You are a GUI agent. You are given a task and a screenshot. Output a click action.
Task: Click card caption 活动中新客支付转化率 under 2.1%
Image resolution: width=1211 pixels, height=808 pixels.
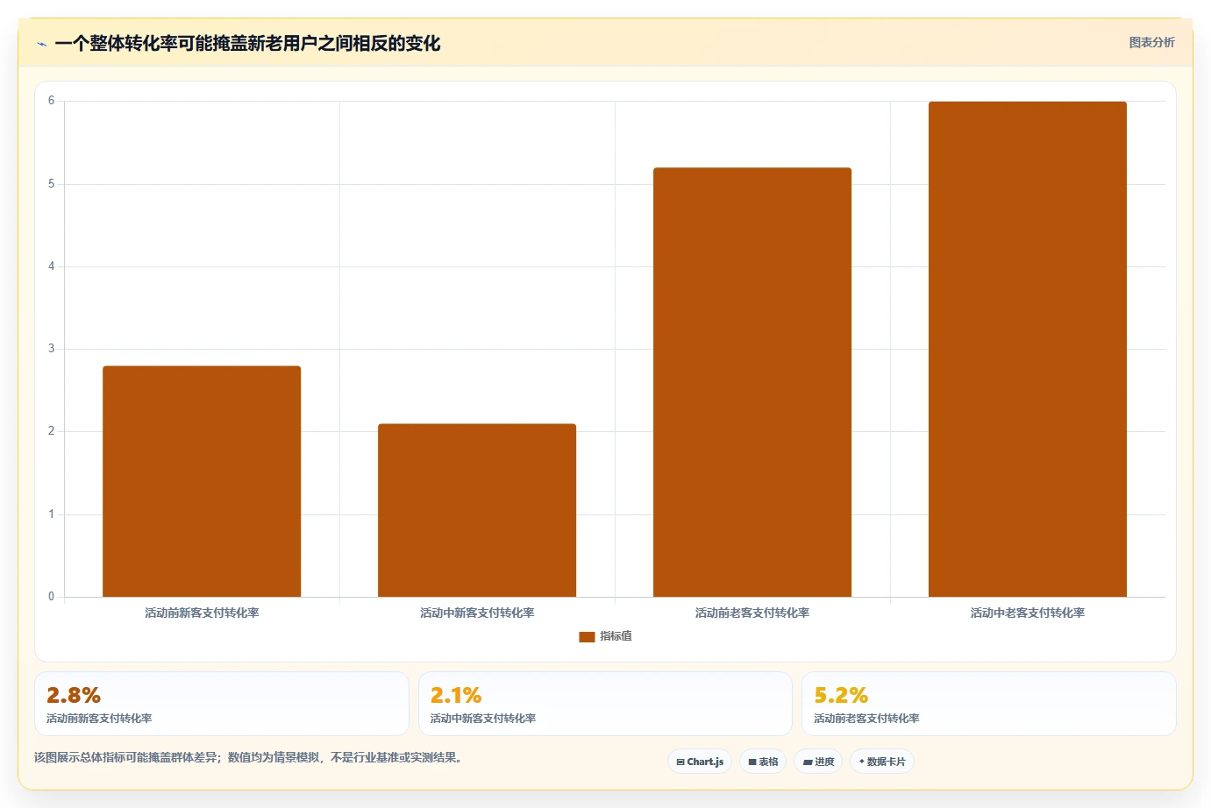(x=483, y=719)
